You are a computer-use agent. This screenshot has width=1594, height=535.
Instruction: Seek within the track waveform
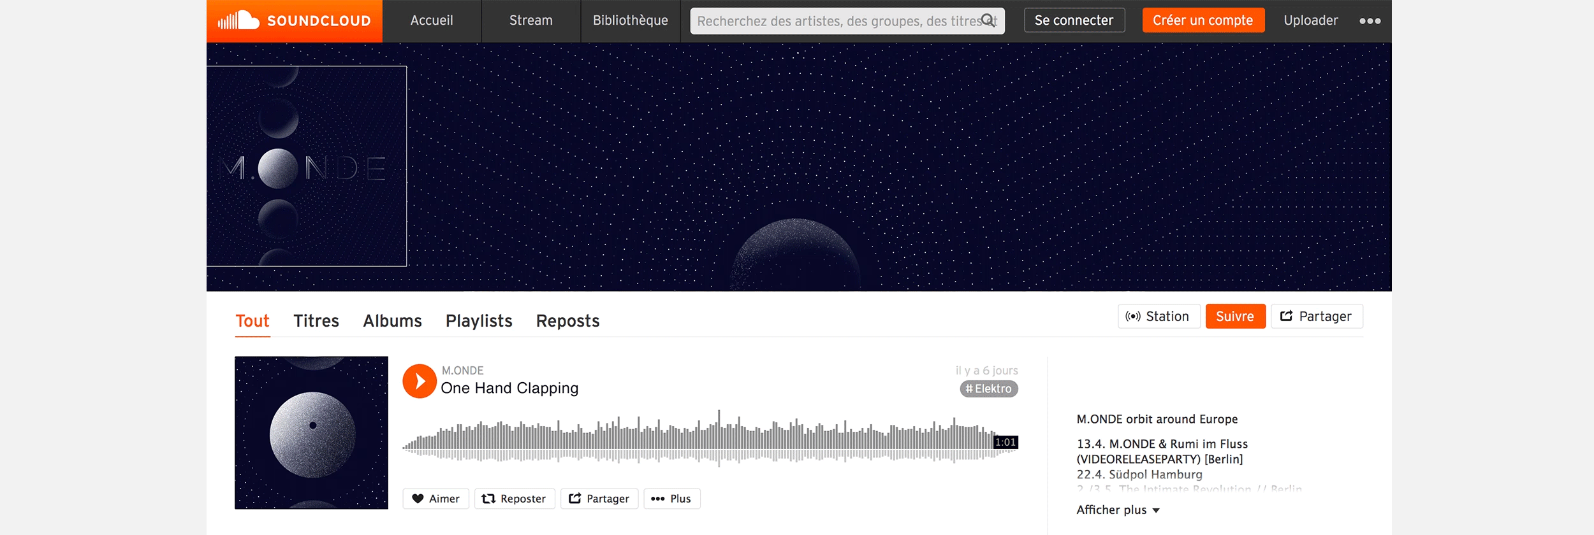701,438
